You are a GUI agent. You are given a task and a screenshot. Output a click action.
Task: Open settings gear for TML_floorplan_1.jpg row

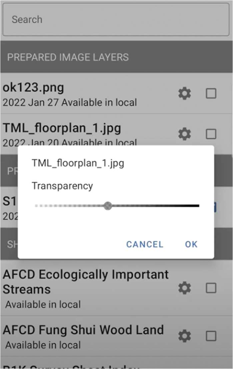185,134
